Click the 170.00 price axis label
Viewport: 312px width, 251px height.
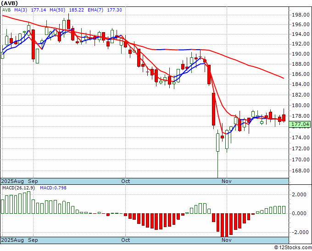point(301,160)
